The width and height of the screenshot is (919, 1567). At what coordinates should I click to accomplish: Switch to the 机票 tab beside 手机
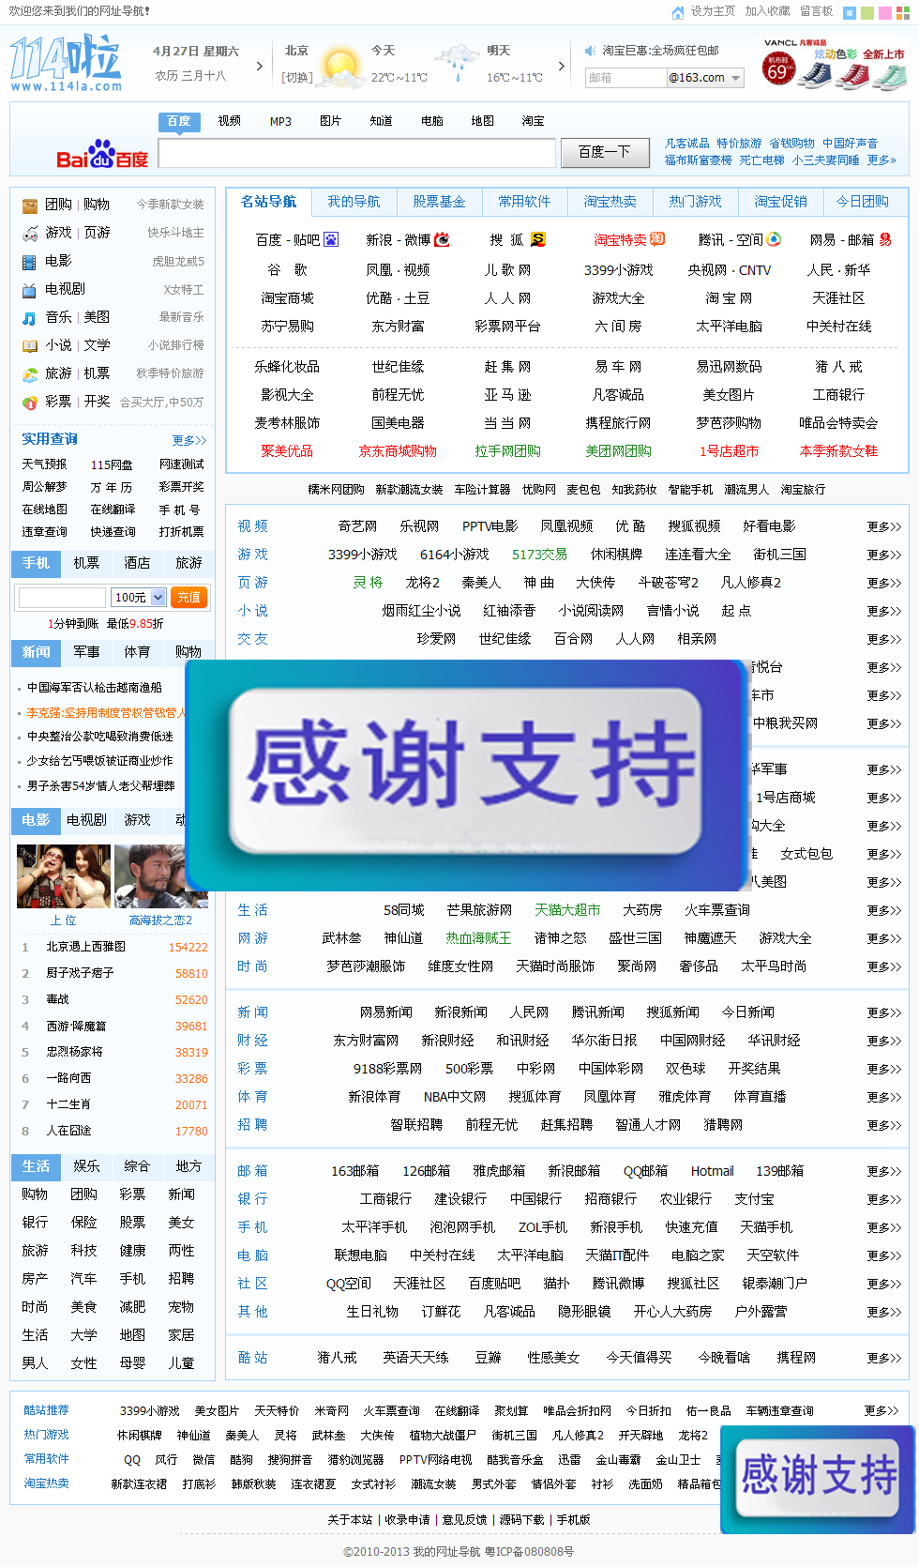(86, 563)
